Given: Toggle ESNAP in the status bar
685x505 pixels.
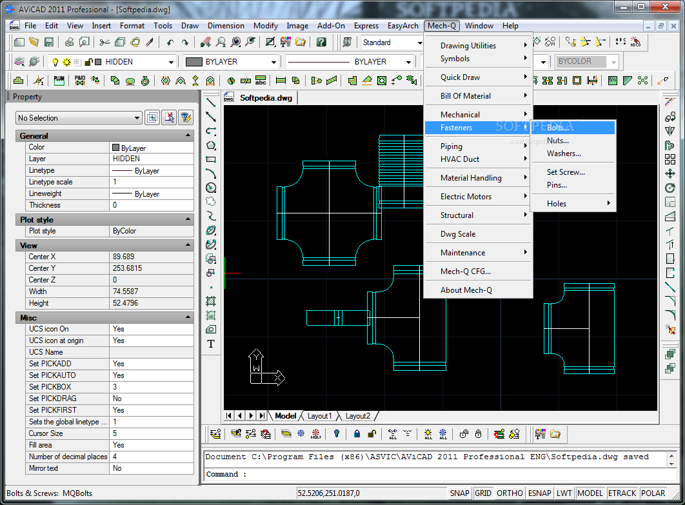Looking at the screenshot, I should coord(539,493).
